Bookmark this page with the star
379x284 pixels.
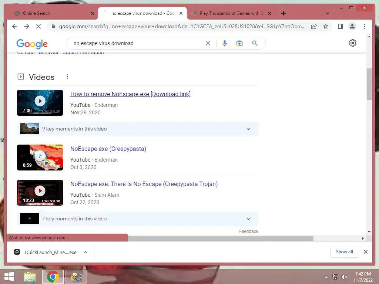326,26
